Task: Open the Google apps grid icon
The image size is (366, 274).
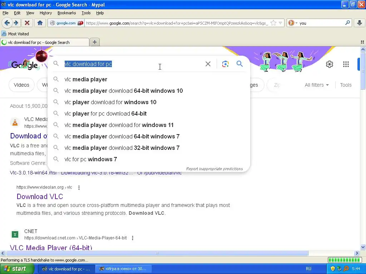Action: point(346,64)
